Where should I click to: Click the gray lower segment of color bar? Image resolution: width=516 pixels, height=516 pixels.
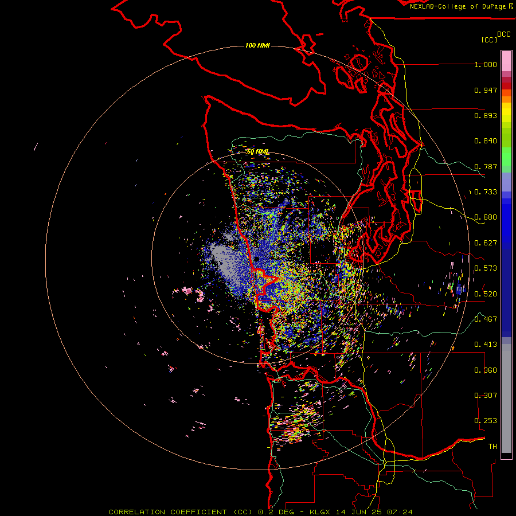tap(506, 398)
